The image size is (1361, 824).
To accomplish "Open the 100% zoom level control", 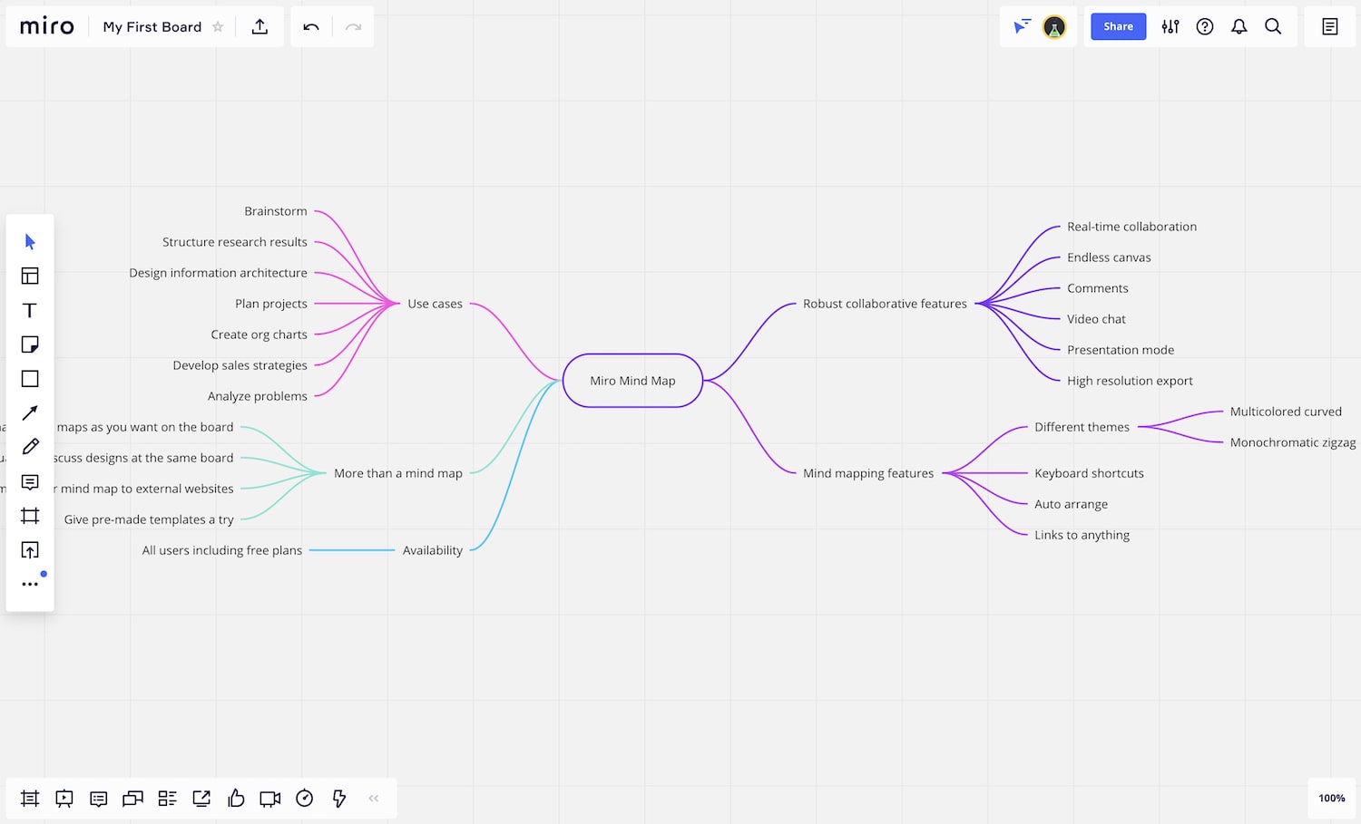I will click(x=1331, y=799).
